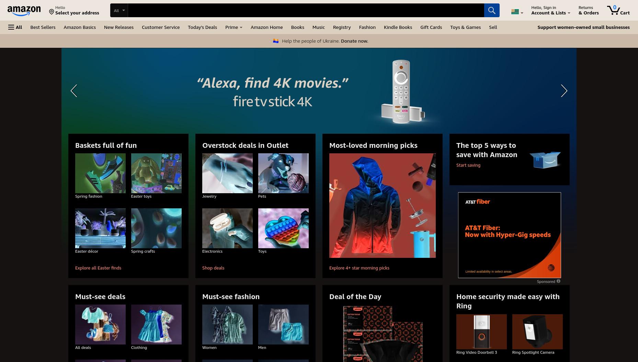
Task: Click the Sponsored info icon
Action: coord(558,281)
